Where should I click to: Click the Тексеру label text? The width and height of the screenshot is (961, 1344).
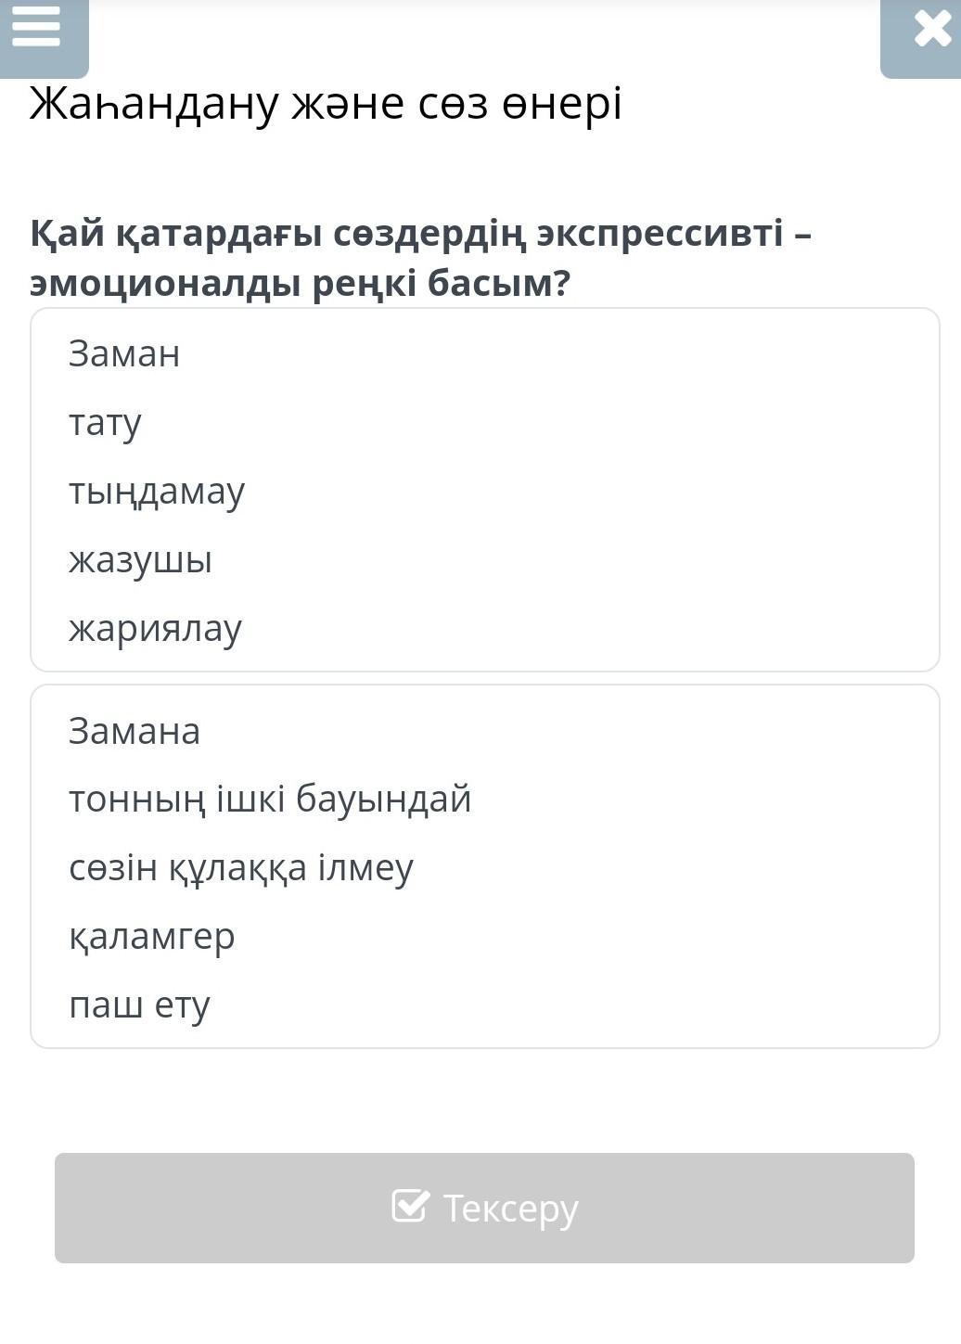tap(510, 1209)
